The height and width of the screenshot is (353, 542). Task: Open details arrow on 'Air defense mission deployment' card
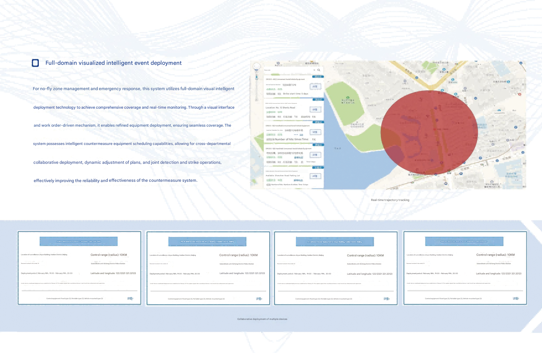point(387,299)
